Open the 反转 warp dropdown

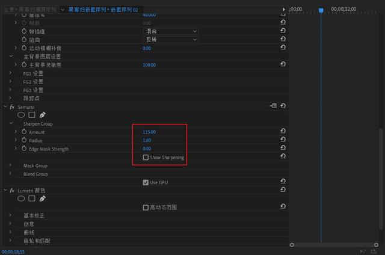click(171, 40)
